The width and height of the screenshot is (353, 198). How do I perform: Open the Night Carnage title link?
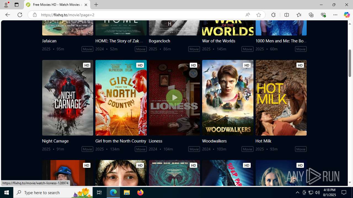pos(55,141)
